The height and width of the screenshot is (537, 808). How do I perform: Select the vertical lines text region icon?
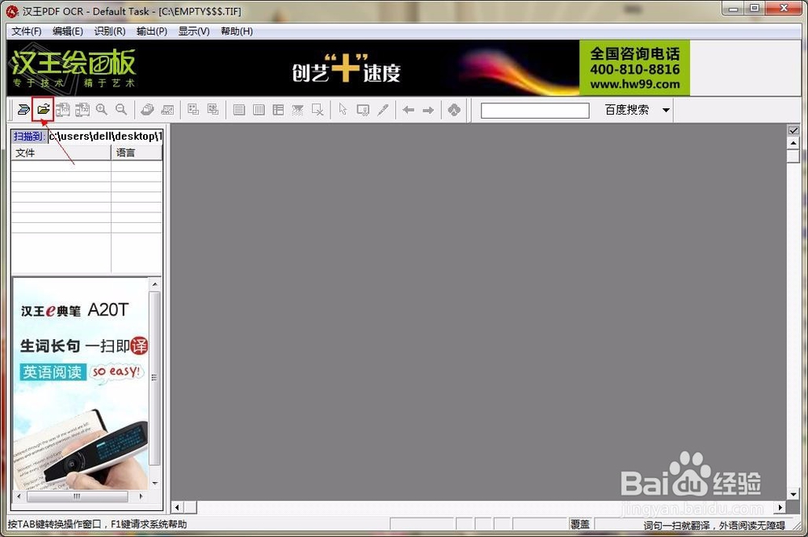tap(259, 110)
